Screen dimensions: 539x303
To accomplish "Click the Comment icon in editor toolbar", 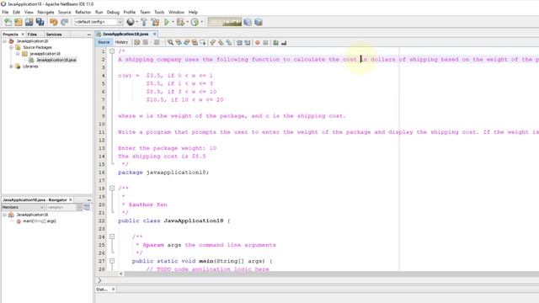I will 275,42.
